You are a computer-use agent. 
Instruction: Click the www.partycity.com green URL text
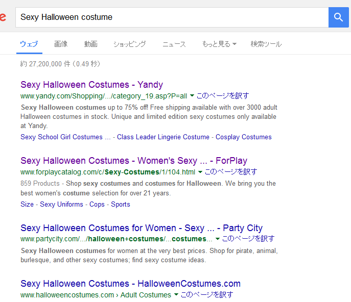[x=116, y=239]
